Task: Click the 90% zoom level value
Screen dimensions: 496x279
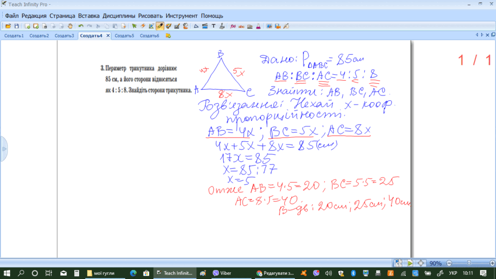Action: pos(435,263)
